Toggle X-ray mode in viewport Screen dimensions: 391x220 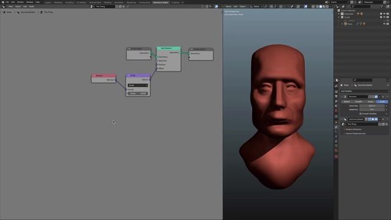313,7
